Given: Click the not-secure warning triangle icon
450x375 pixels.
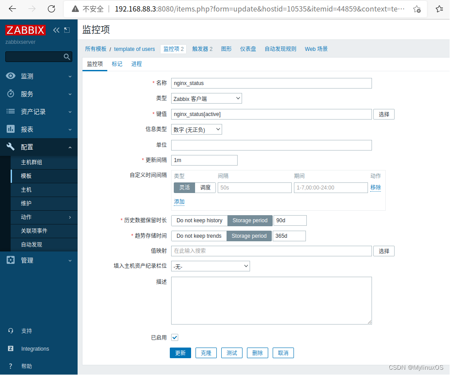Looking at the screenshot, I should coord(75,9).
